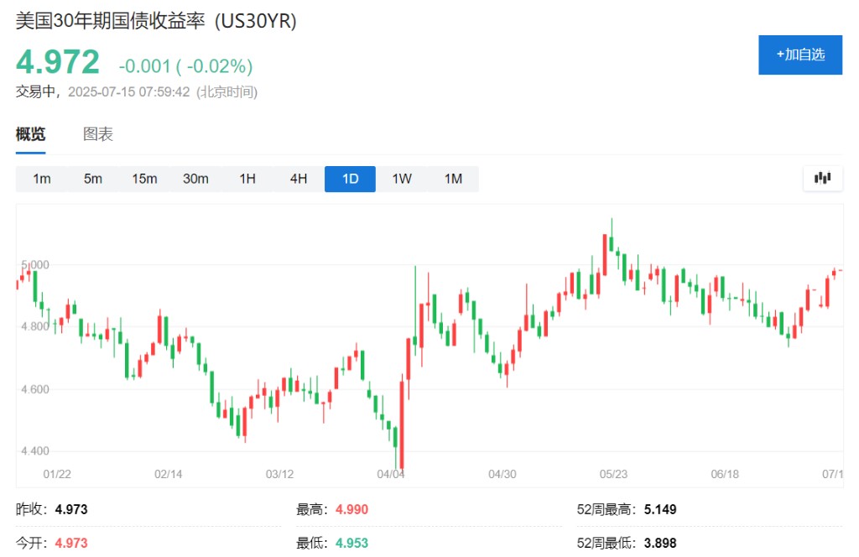Change interval to 1M monthly
This screenshot has height=557, width=859.
coord(453,179)
